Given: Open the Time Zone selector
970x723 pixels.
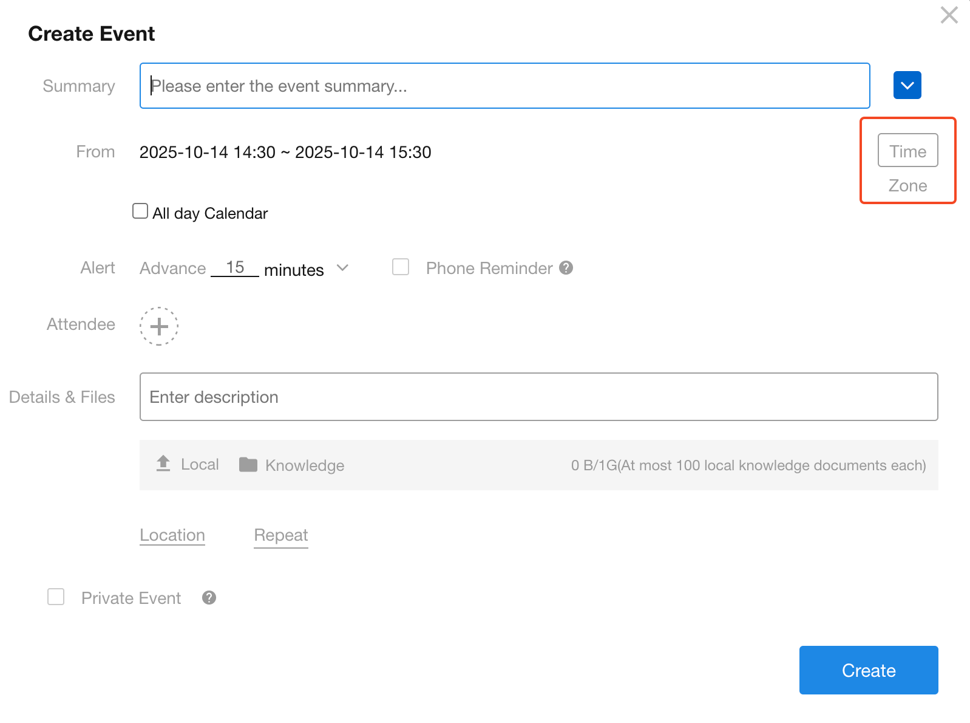Looking at the screenshot, I should point(907,151).
